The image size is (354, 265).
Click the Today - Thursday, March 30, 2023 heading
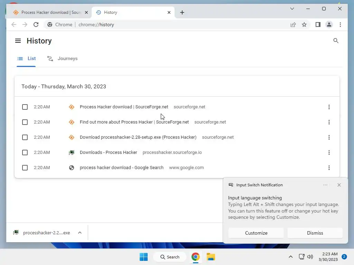64,87
